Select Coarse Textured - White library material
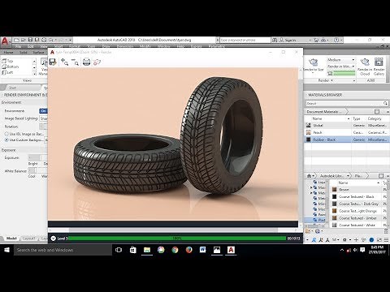390x292 pixels. (x=358, y=225)
